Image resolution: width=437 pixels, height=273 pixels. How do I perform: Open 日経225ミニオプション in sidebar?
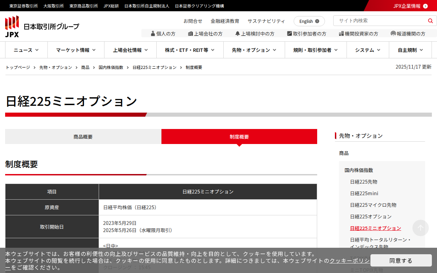click(x=376, y=228)
